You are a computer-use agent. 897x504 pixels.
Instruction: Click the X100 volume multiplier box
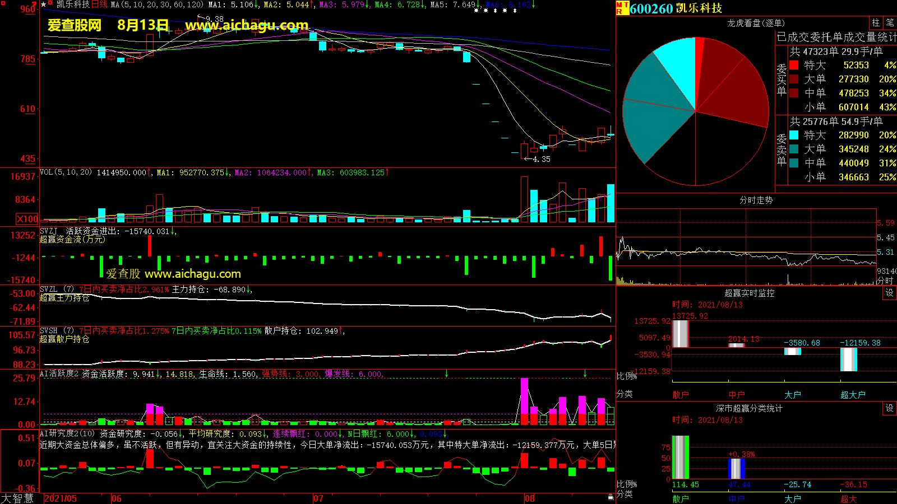click(27, 219)
